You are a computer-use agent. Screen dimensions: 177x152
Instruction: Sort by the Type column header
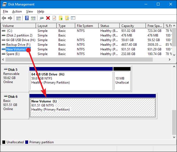[66, 26]
